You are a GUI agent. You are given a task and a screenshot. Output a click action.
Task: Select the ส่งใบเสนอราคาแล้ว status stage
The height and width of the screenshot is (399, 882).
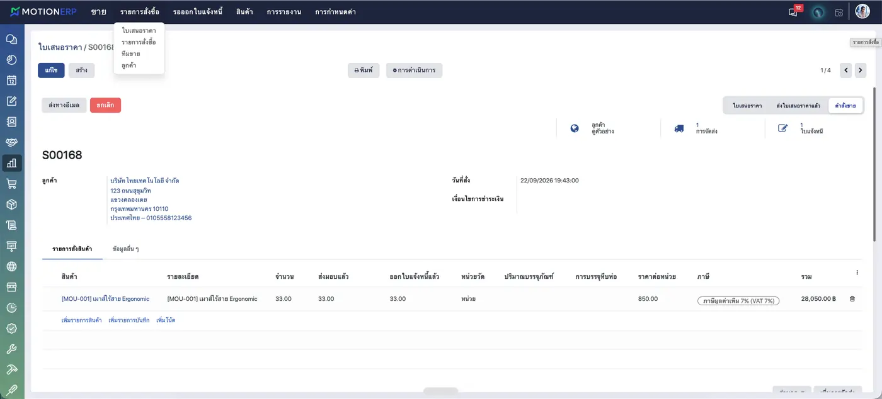click(798, 106)
